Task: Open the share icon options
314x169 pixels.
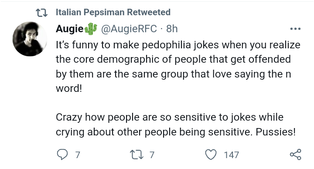Action: click(x=296, y=154)
